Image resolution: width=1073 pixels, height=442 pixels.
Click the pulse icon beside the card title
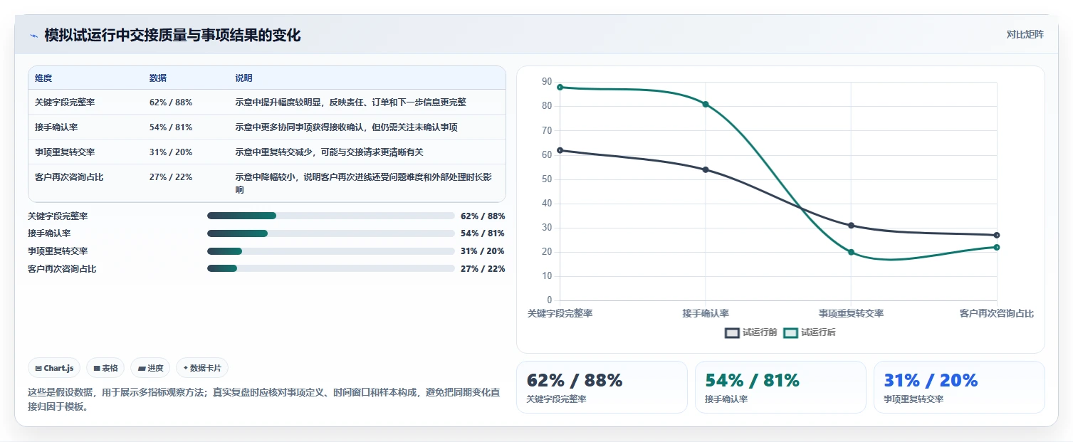pyautogui.click(x=33, y=36)
